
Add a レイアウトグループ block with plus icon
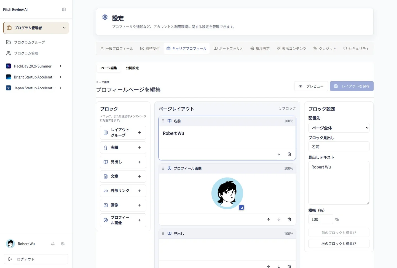[139, 133]
